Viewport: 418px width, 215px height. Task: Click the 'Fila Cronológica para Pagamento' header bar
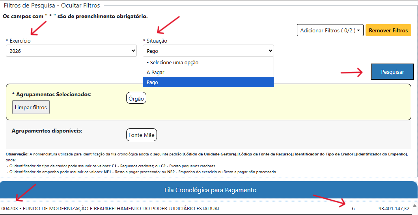[209, 190]
